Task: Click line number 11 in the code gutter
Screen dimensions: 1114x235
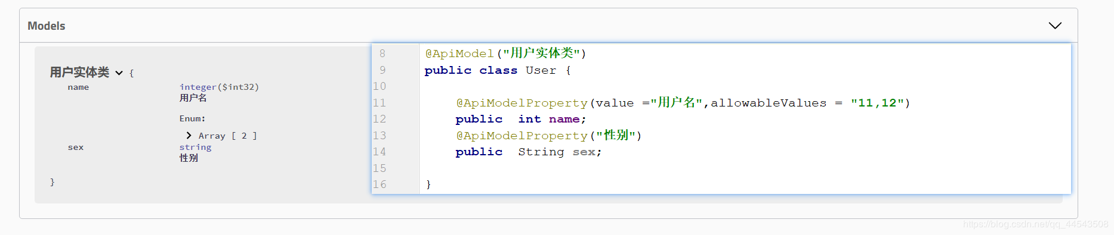Action: tap(379, 103)
